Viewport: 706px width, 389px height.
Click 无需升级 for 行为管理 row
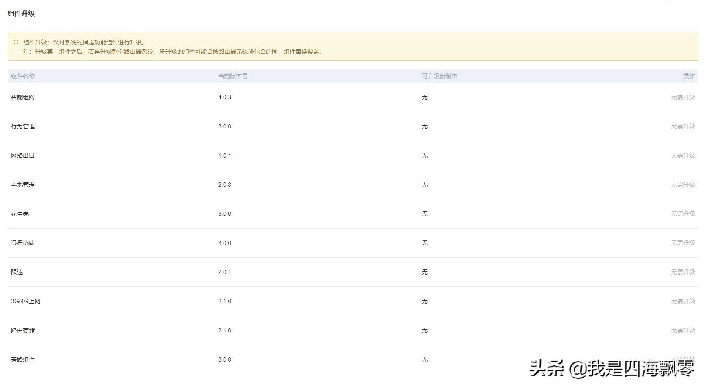point(683,126)
